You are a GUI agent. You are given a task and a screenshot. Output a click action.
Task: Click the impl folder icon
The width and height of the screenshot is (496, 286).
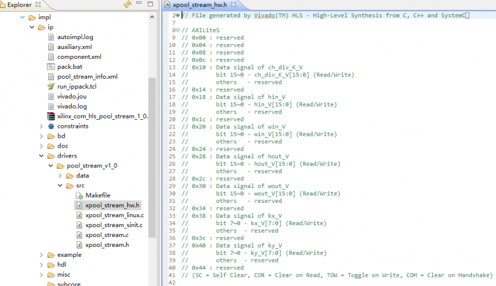tap(32, 17)
